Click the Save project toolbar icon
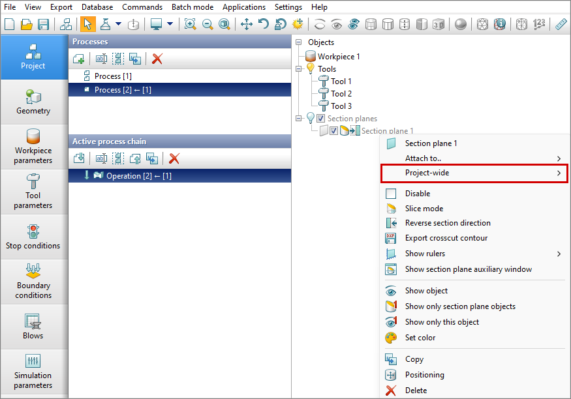 tap(44, 25)
